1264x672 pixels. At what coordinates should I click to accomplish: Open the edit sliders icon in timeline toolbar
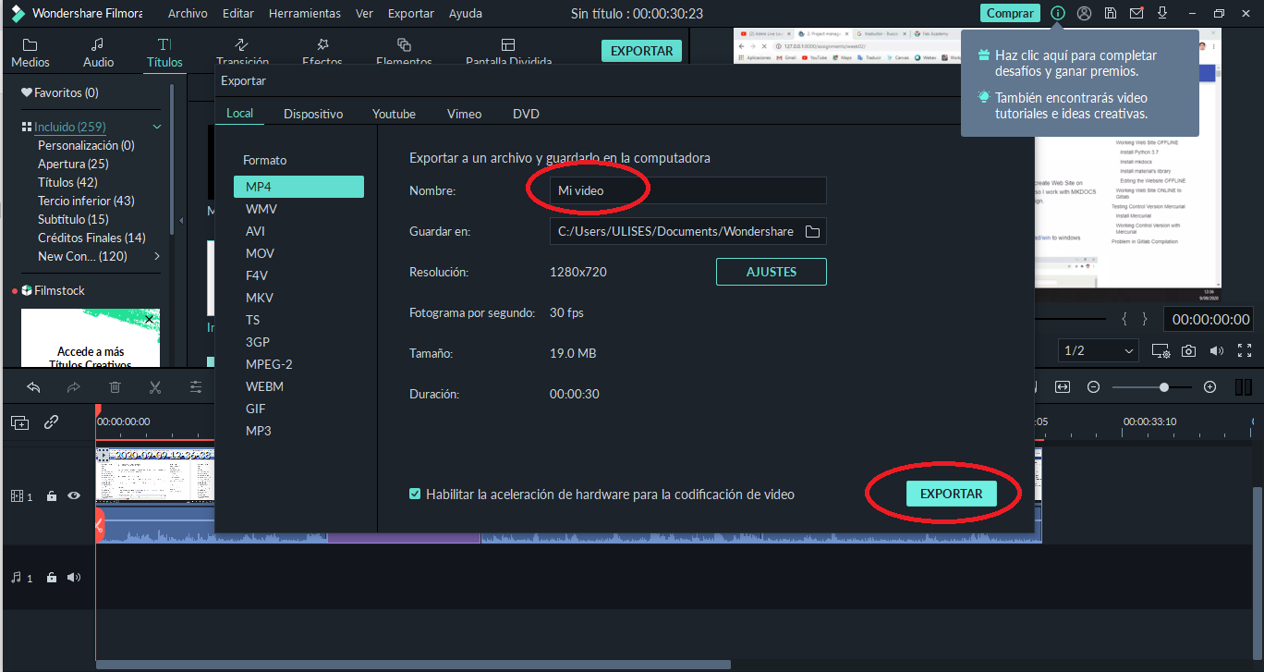tap(196, 387)
